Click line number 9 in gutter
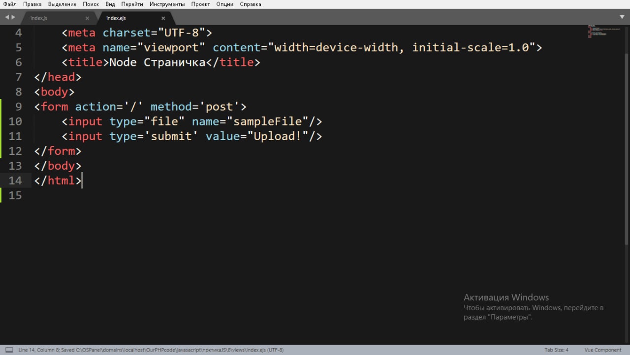This screenshot has width=630, height=355. point(19,107)
